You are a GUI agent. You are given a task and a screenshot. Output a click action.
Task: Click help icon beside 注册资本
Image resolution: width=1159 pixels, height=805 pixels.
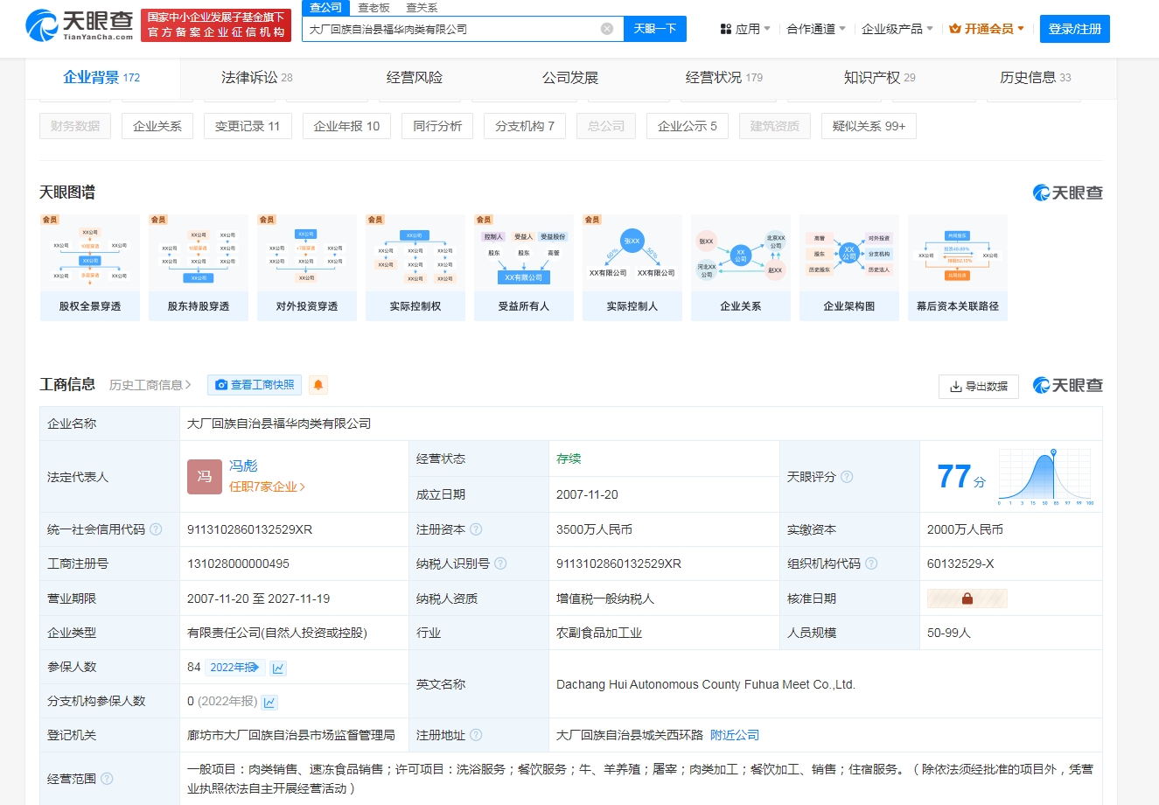click(476, 529)
